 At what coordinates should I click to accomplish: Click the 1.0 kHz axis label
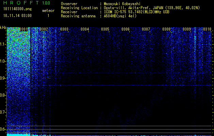click(3, 61)
